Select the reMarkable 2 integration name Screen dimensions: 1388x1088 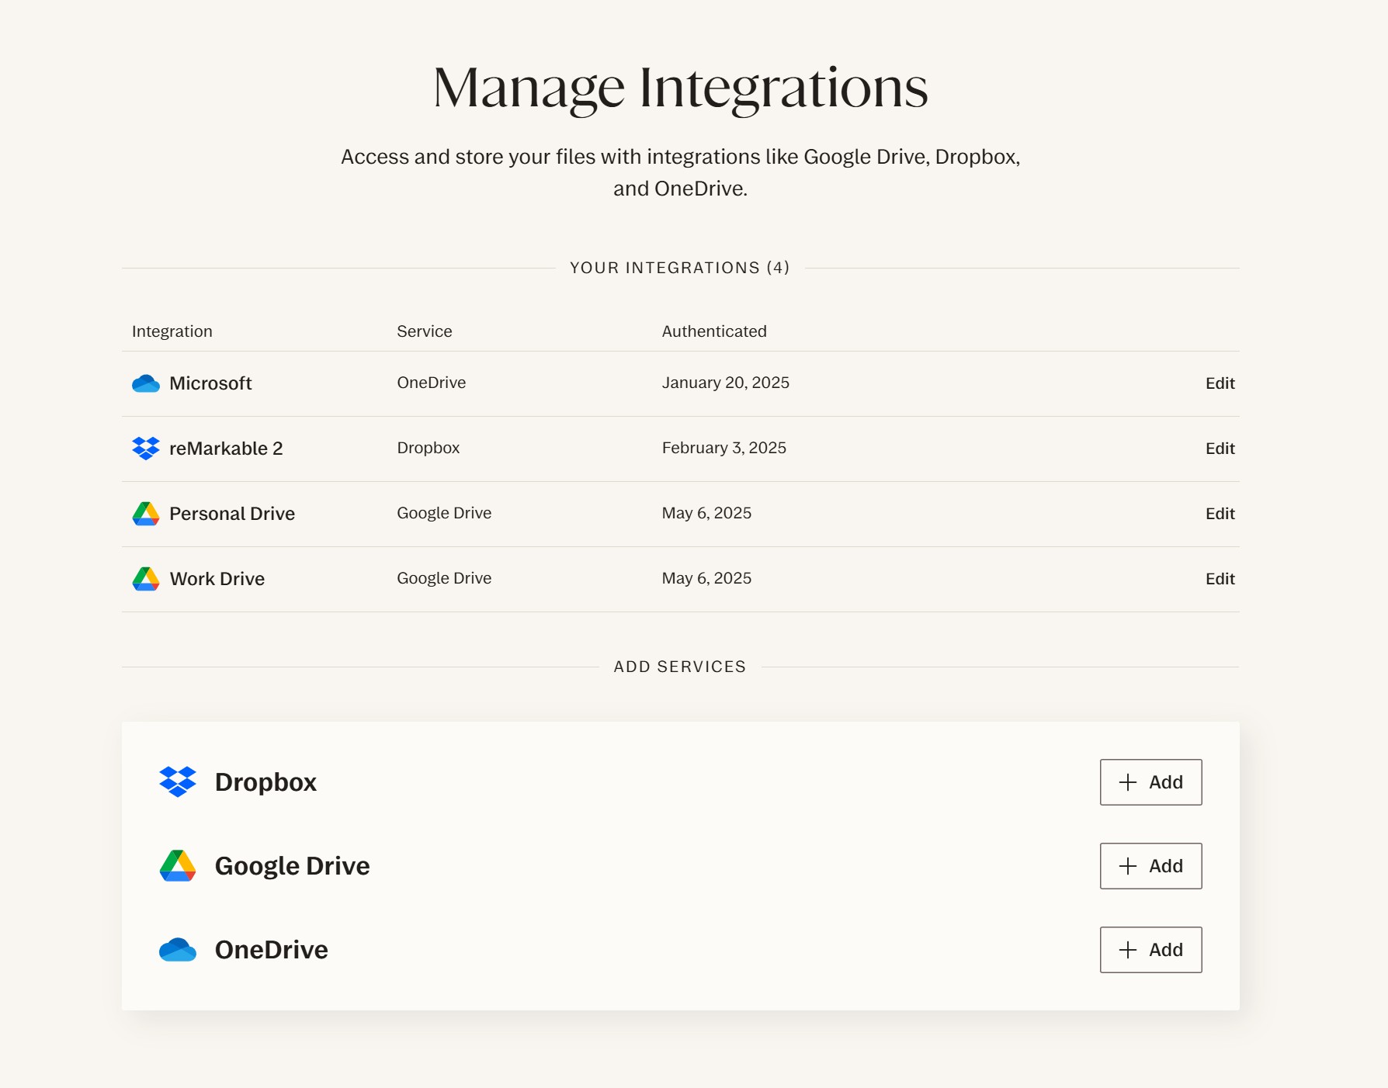click(x=226, y=449)
